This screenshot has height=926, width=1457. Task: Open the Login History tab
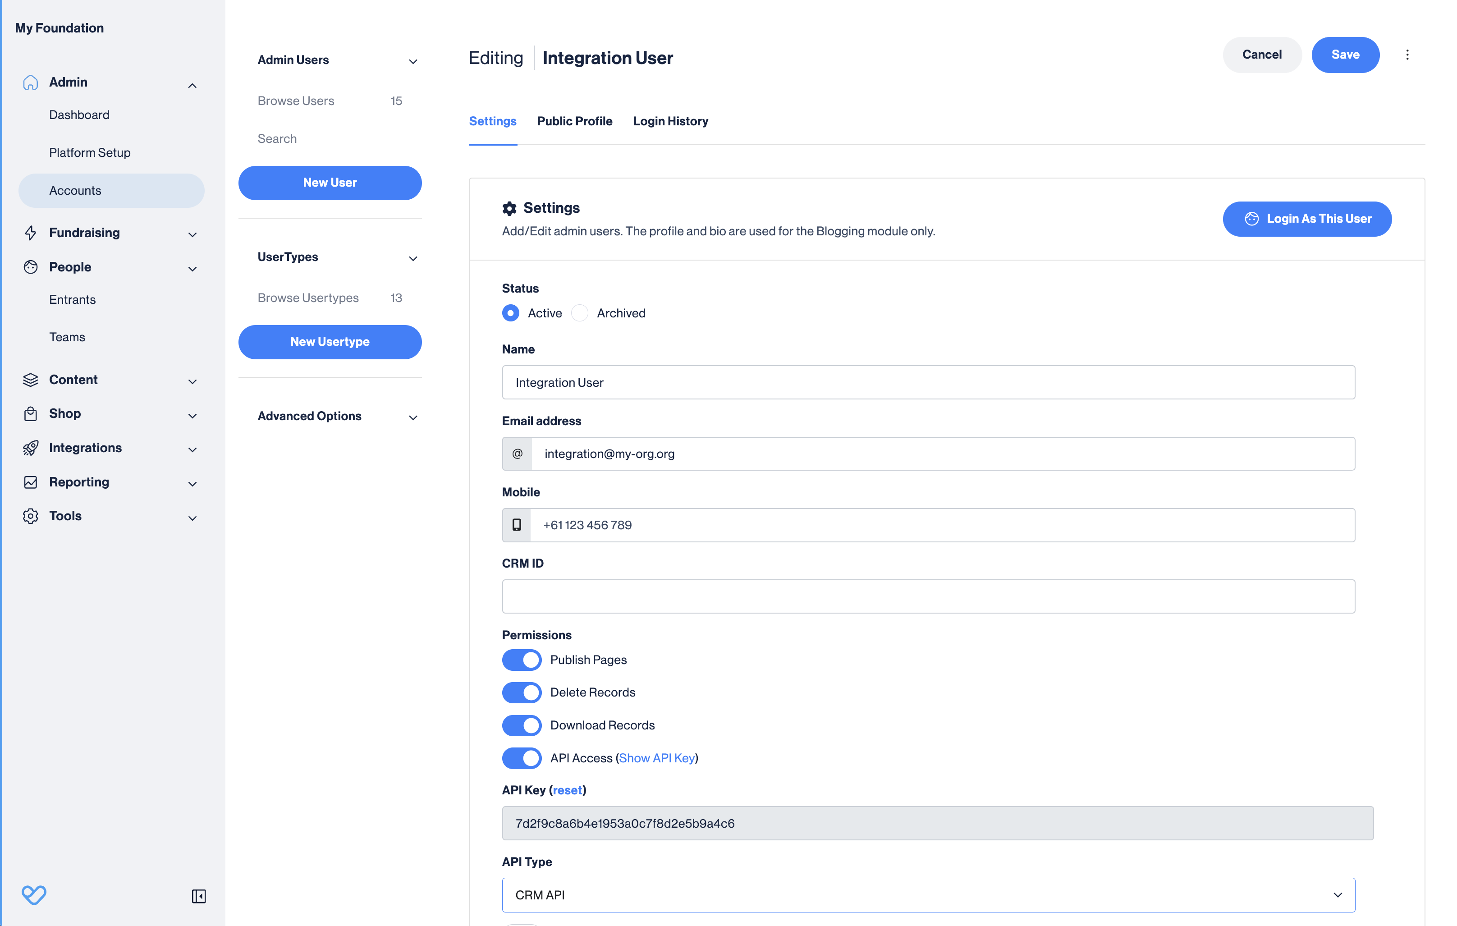coord(670,121)
